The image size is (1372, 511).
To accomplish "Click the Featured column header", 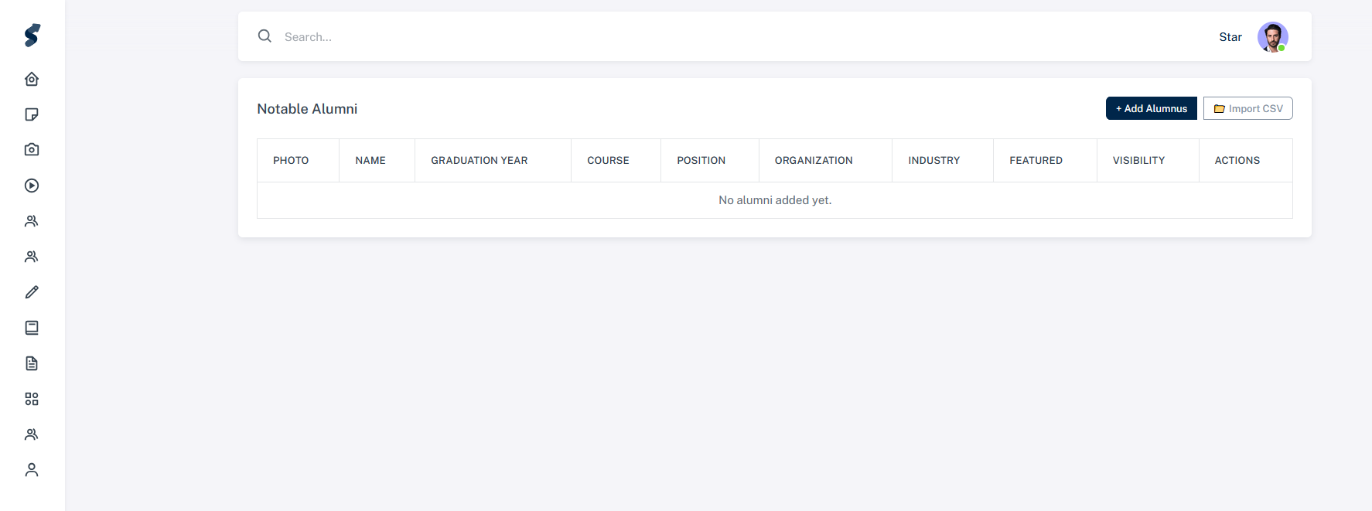I will point(1036,161).
